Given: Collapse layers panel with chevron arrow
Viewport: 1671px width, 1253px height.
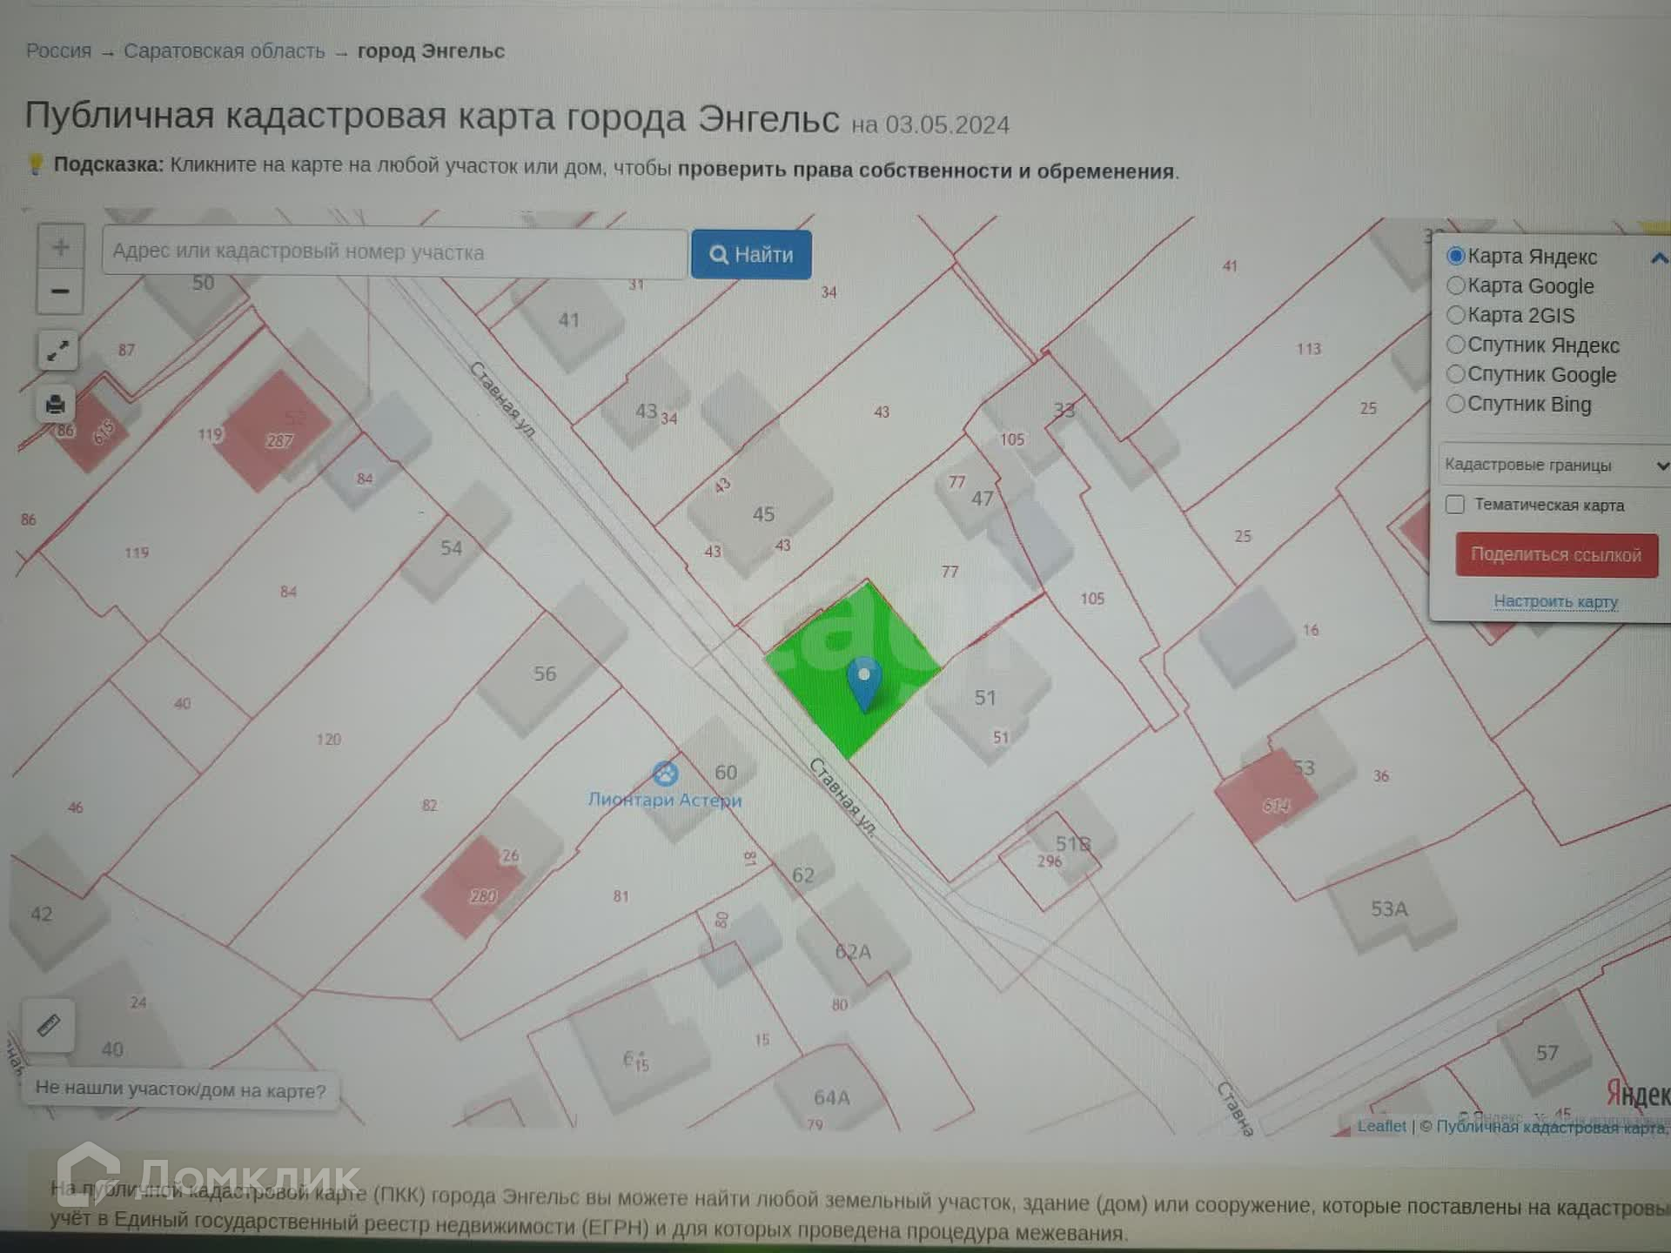Looking at the screenshot, I should [x=1659, y=258].
